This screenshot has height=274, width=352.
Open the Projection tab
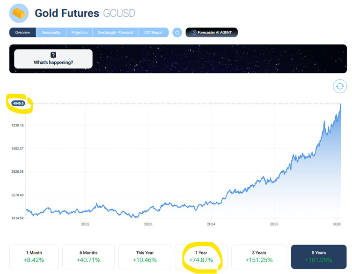(x=80, y=33)
